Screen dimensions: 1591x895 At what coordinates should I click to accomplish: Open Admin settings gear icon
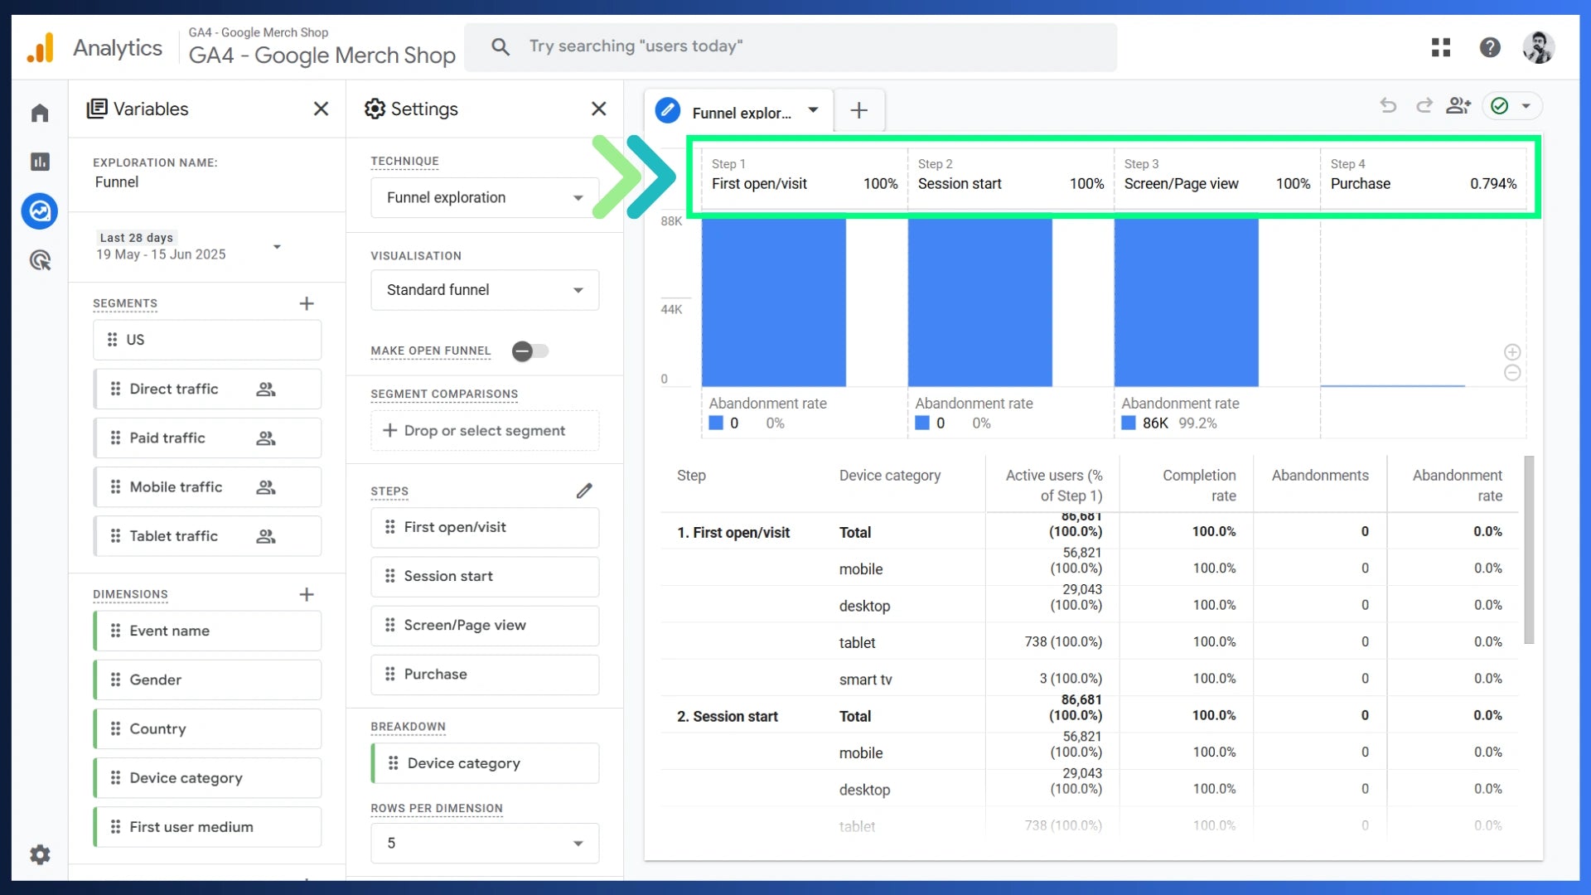pyautogui.click(x=40, y=854)
